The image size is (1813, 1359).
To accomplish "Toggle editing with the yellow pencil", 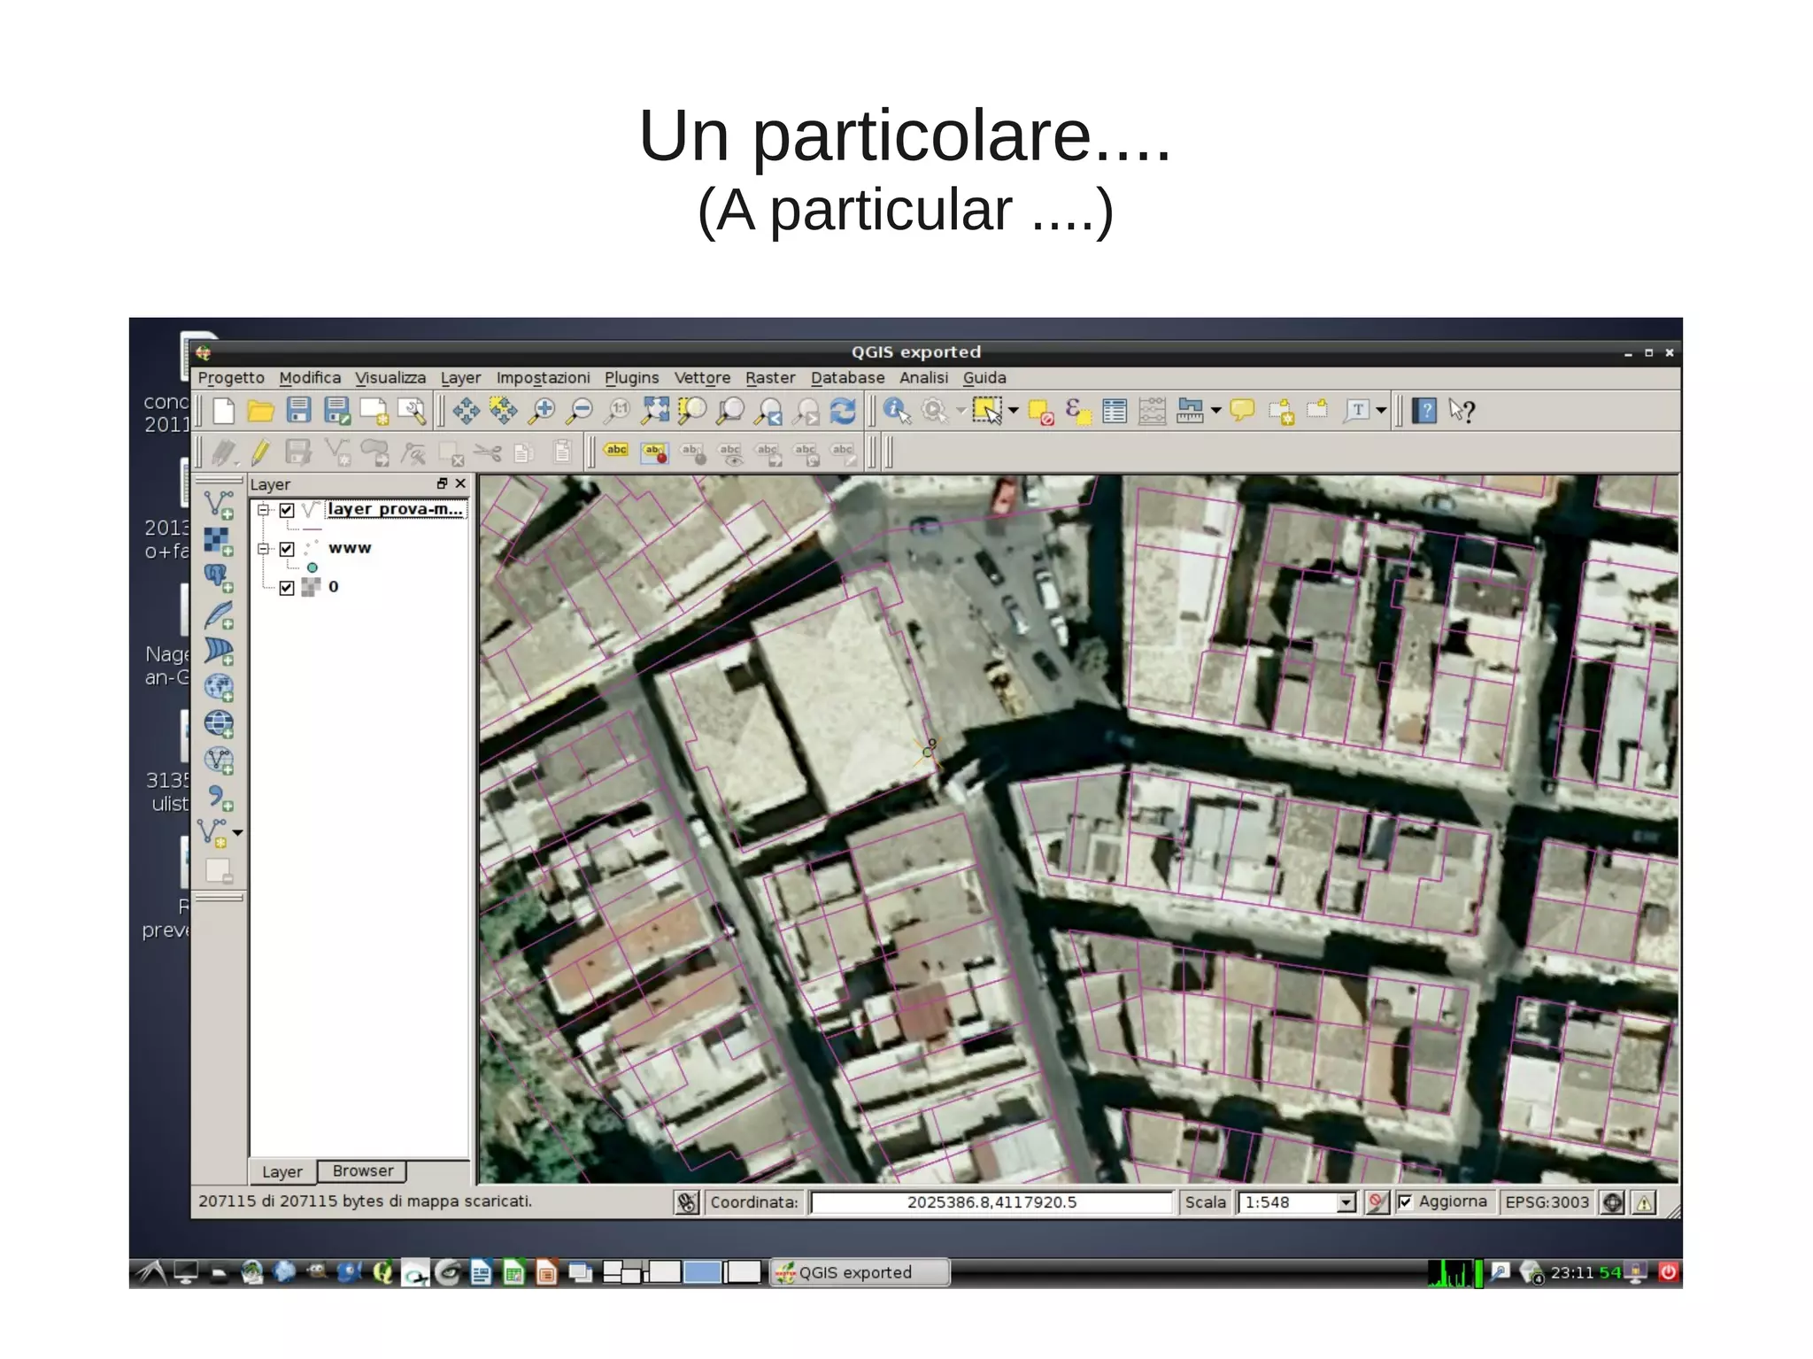I will 260,452.
